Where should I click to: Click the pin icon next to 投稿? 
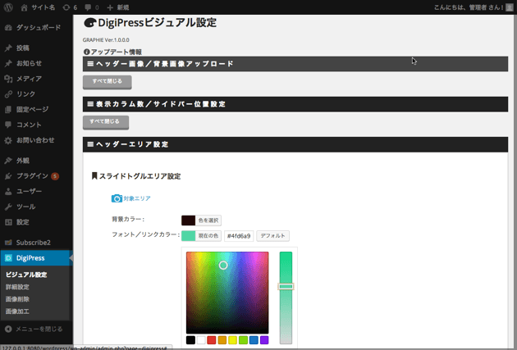tap(8, 48)
